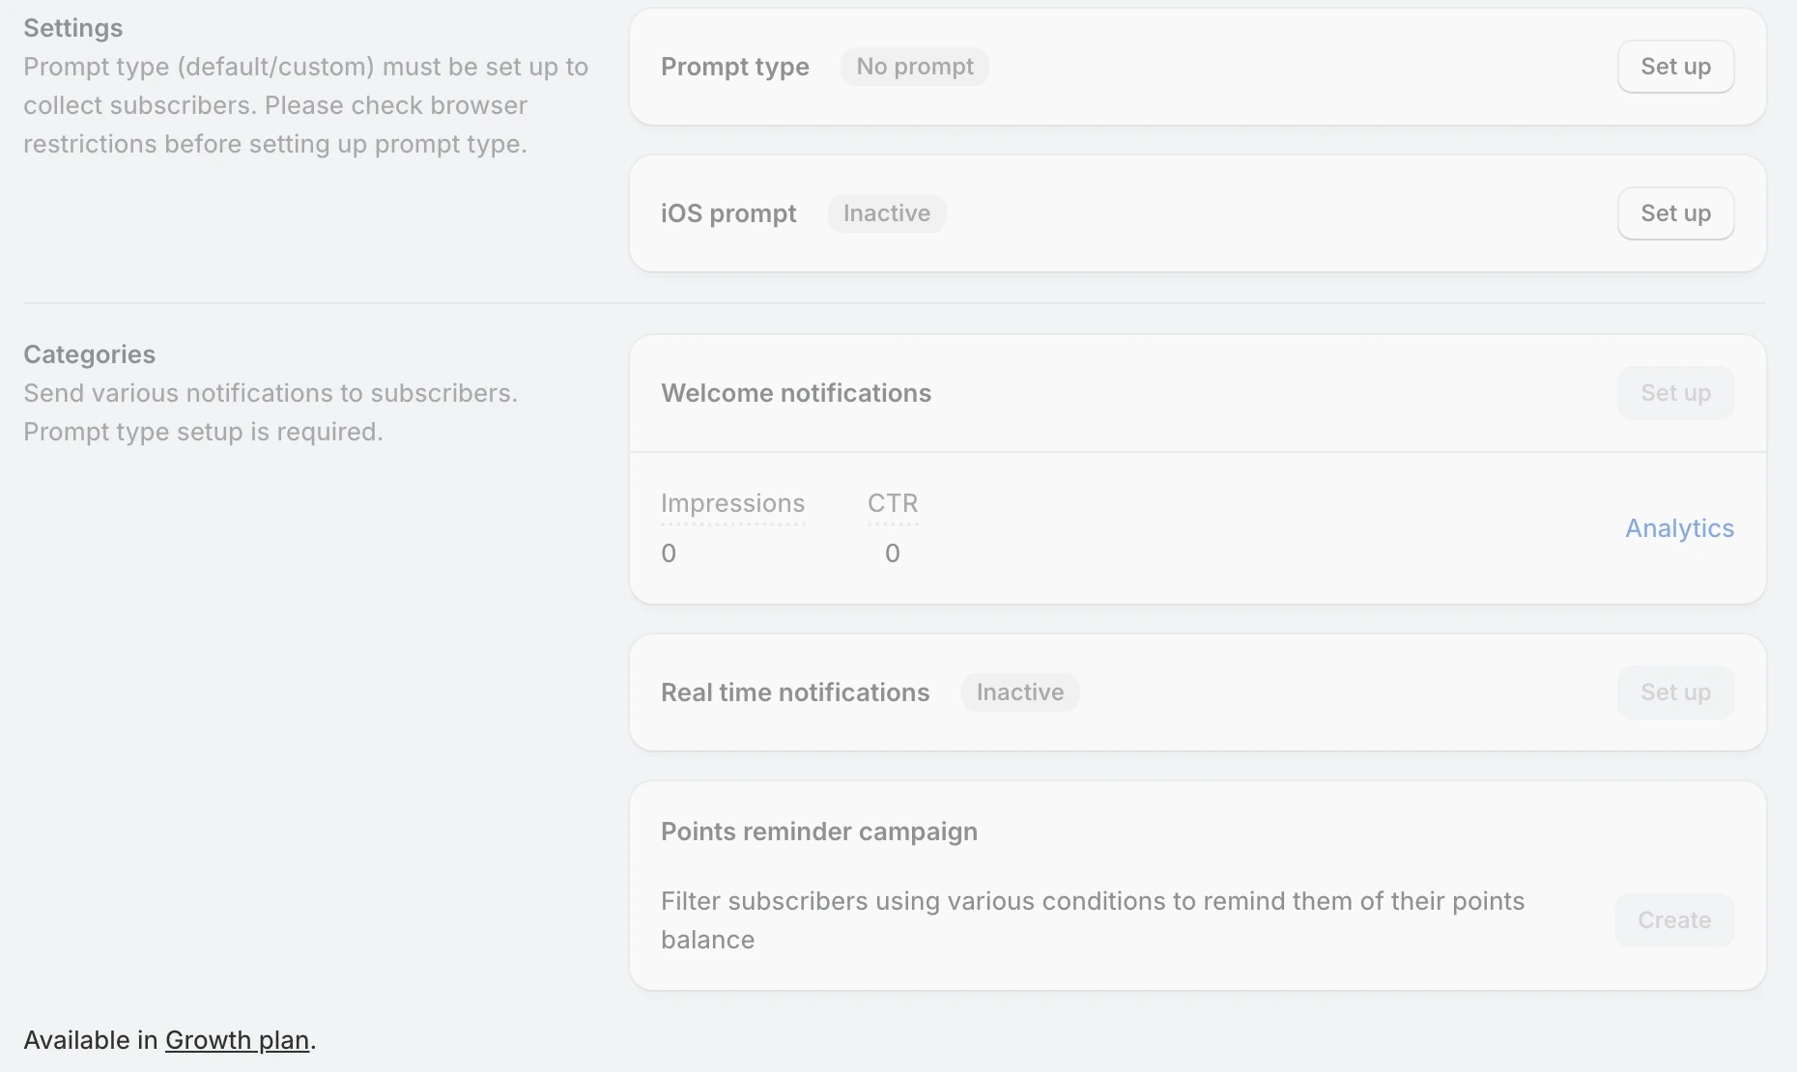
Task: Click the CTR metric label
Action: click(893, 503)
